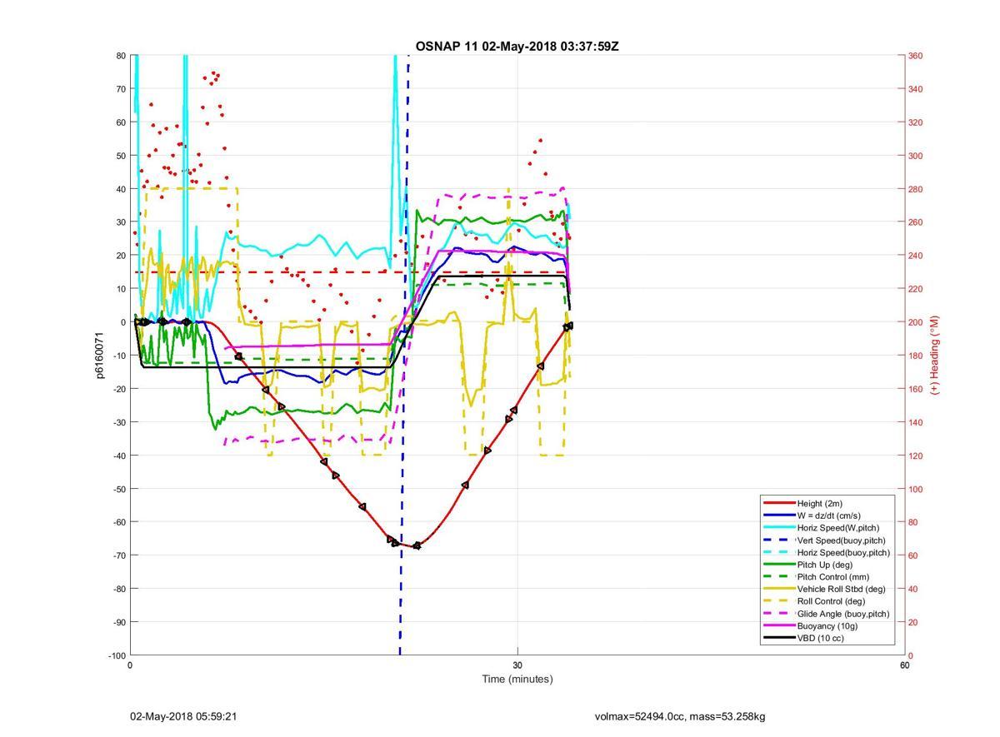Click the heading axis tick label "120"
Image resolution: width=1000 pixels, height=737 pixels.
915,456
